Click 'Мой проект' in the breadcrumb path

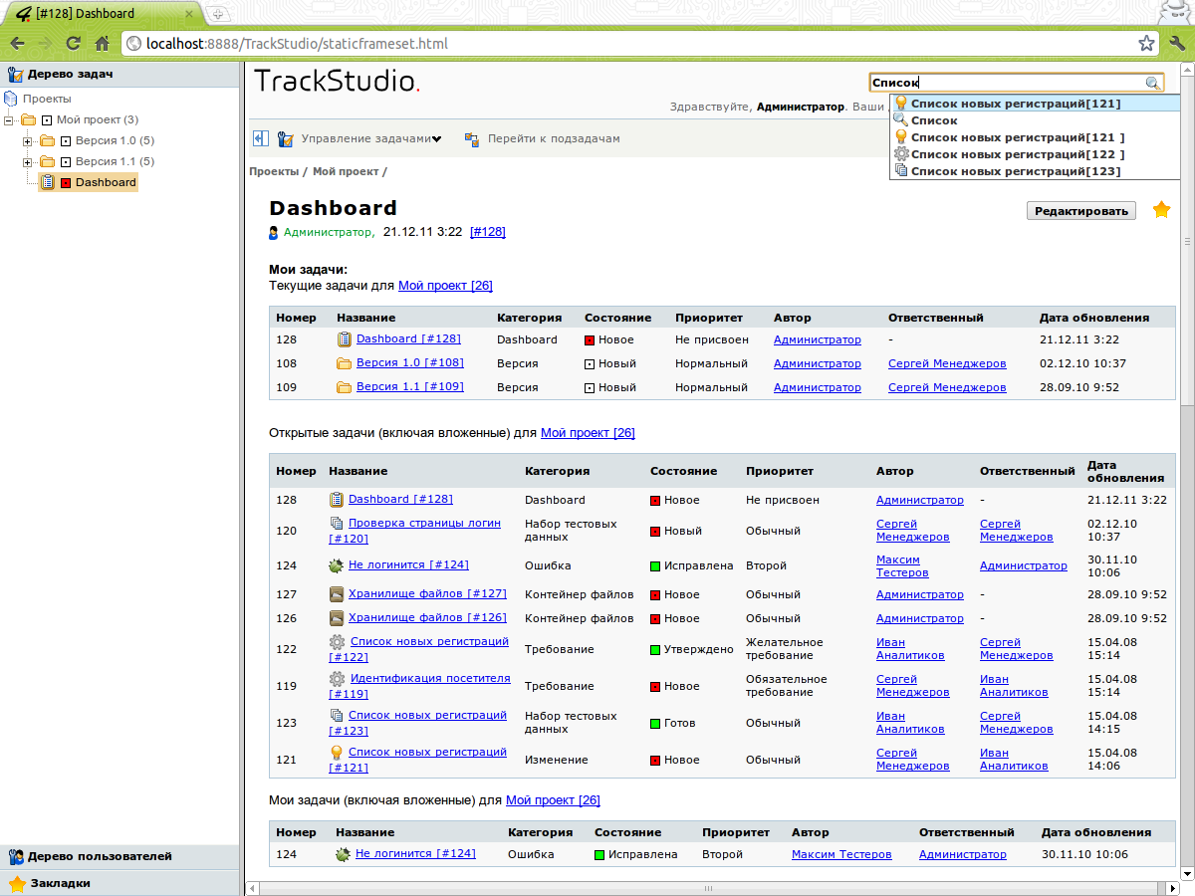[x=346, y=171]
